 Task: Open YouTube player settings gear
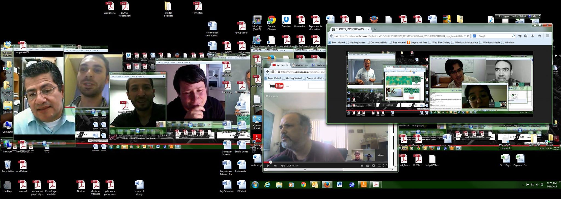373,166
